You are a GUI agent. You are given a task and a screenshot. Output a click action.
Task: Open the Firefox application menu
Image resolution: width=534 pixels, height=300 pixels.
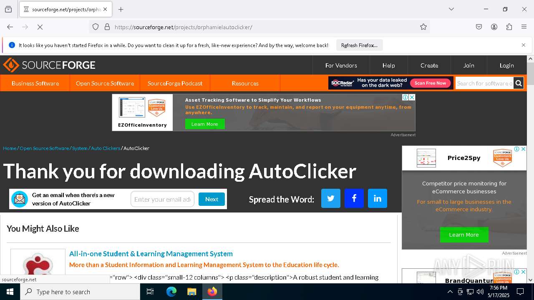click(x=524, y=27)
